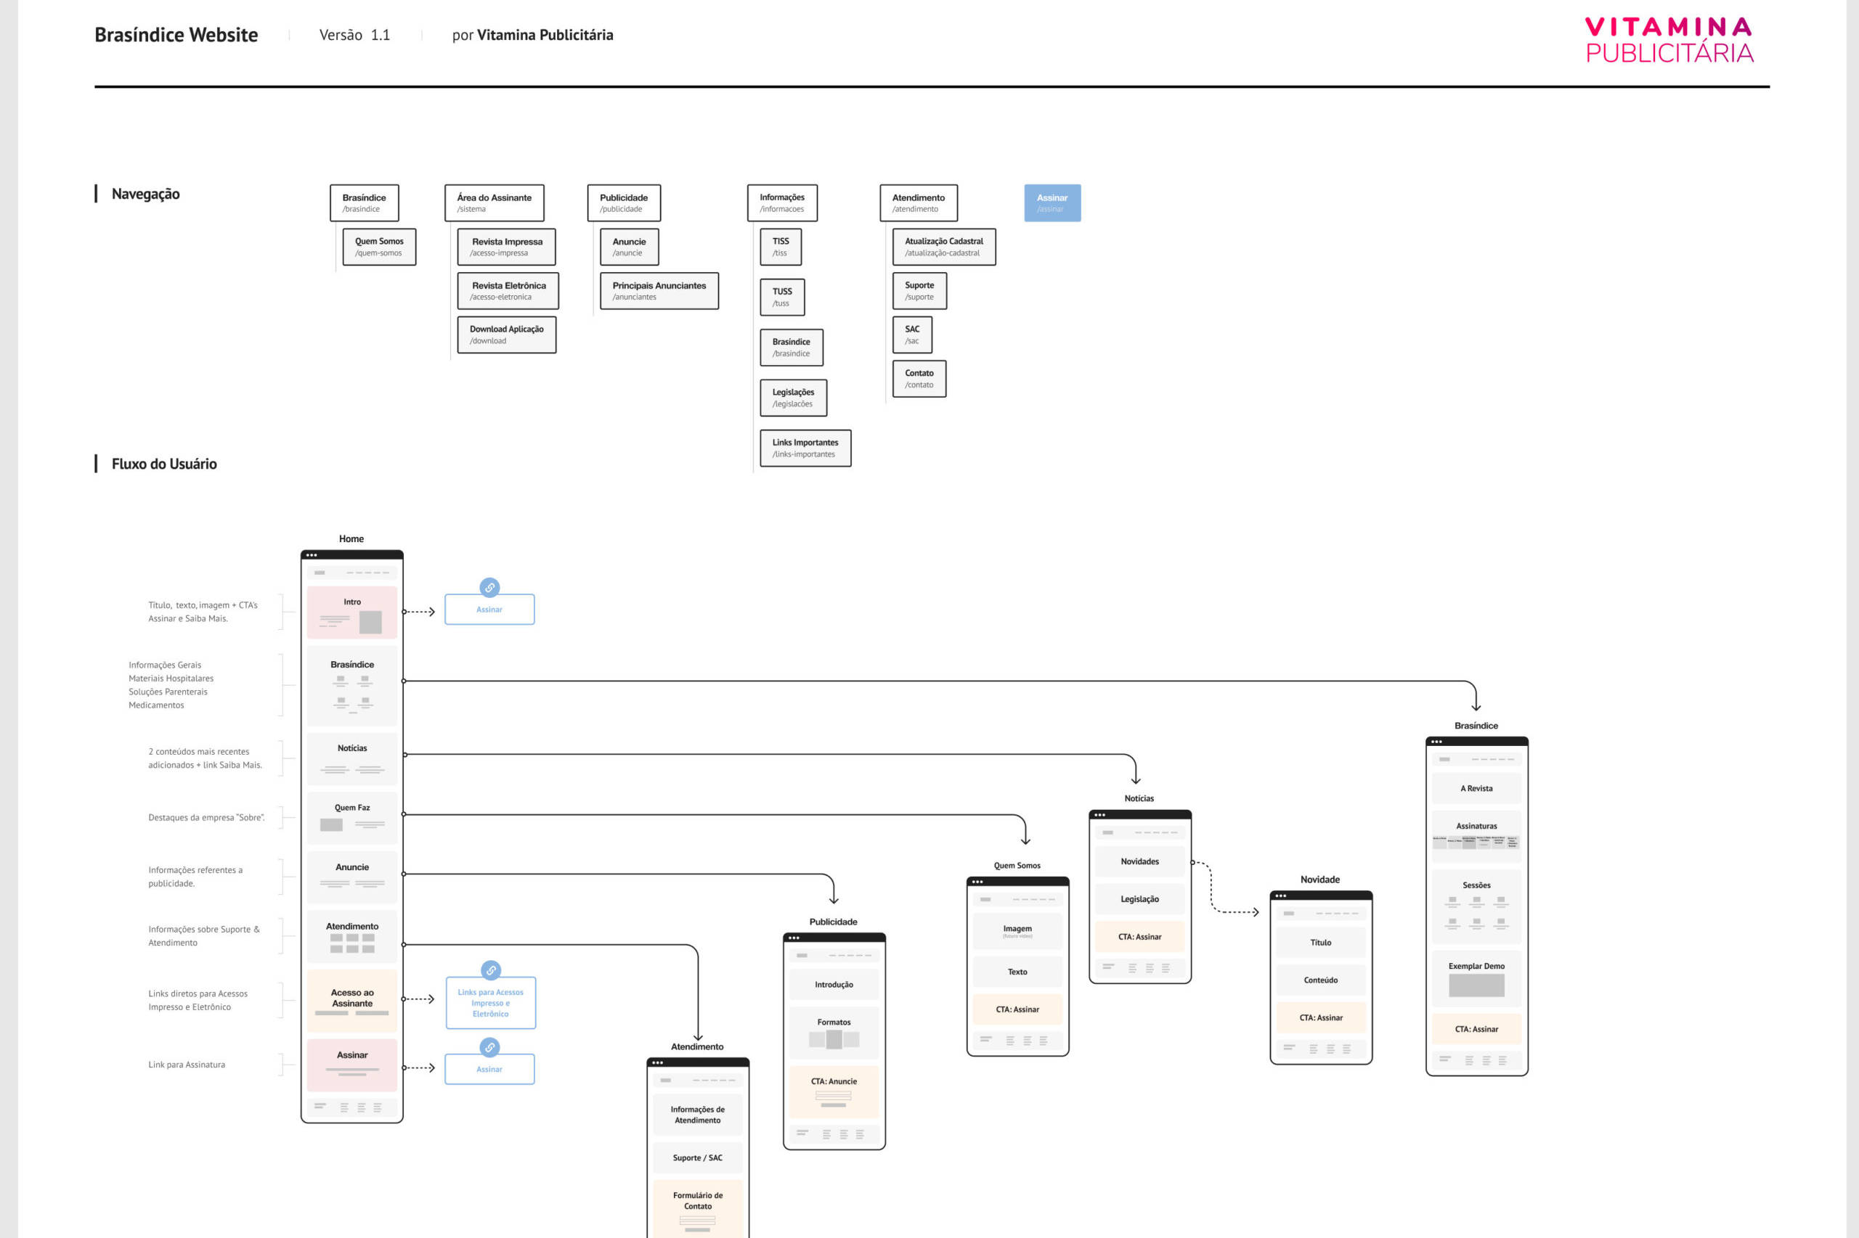The image size is (1859, 1238).
Task: Click the Acesso ao Assinante section
Action: pos(352,1001)
